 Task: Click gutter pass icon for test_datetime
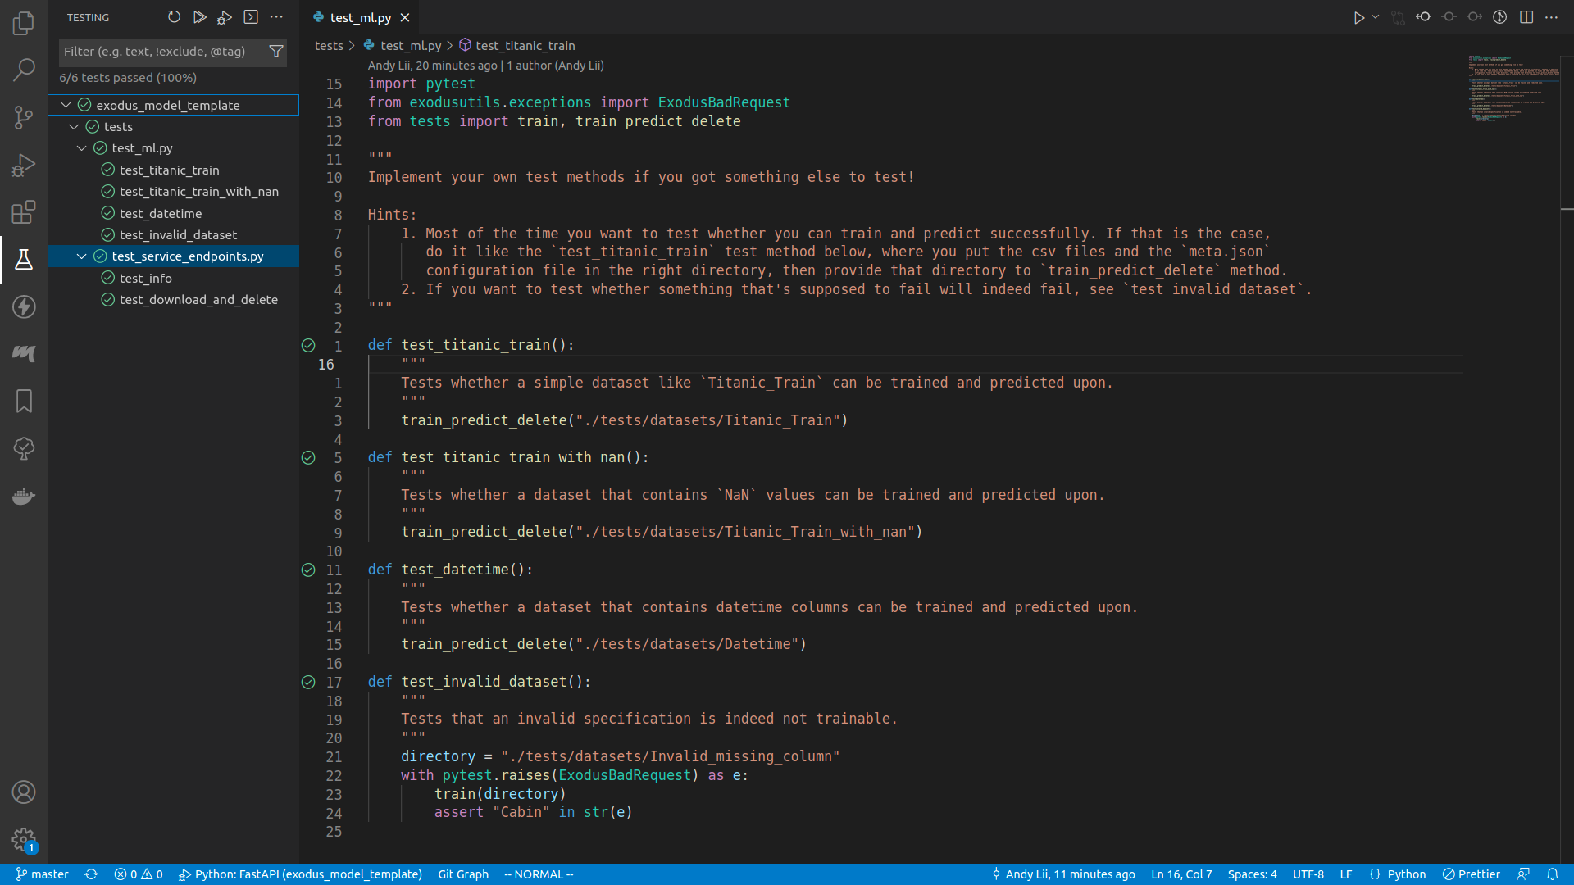coord(308,570)
